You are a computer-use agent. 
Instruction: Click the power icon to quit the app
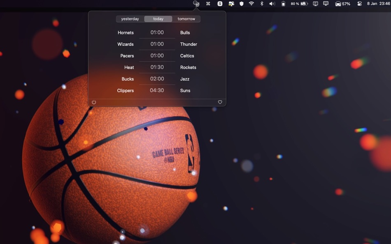pyautogui.click(x=94, y=102)
